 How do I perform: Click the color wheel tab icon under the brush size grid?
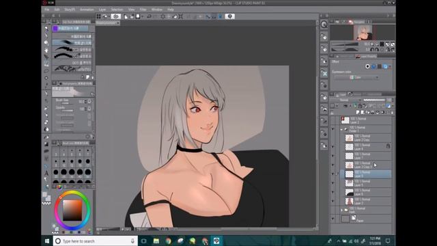[x=59, y=187]
